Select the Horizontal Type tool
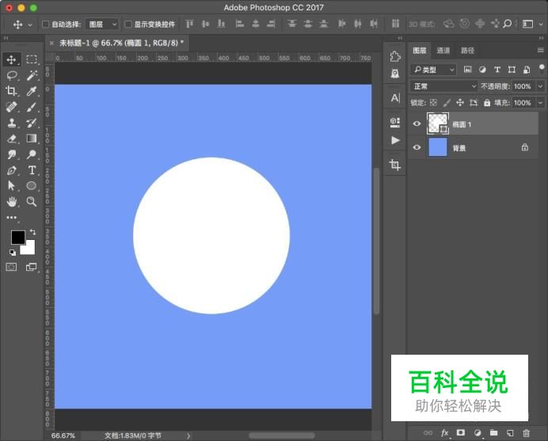This screenshot has width=548, height=441. 32,170
